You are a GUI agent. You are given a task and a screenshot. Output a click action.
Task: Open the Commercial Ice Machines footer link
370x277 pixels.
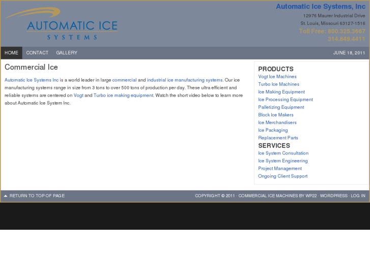[268, 196]
